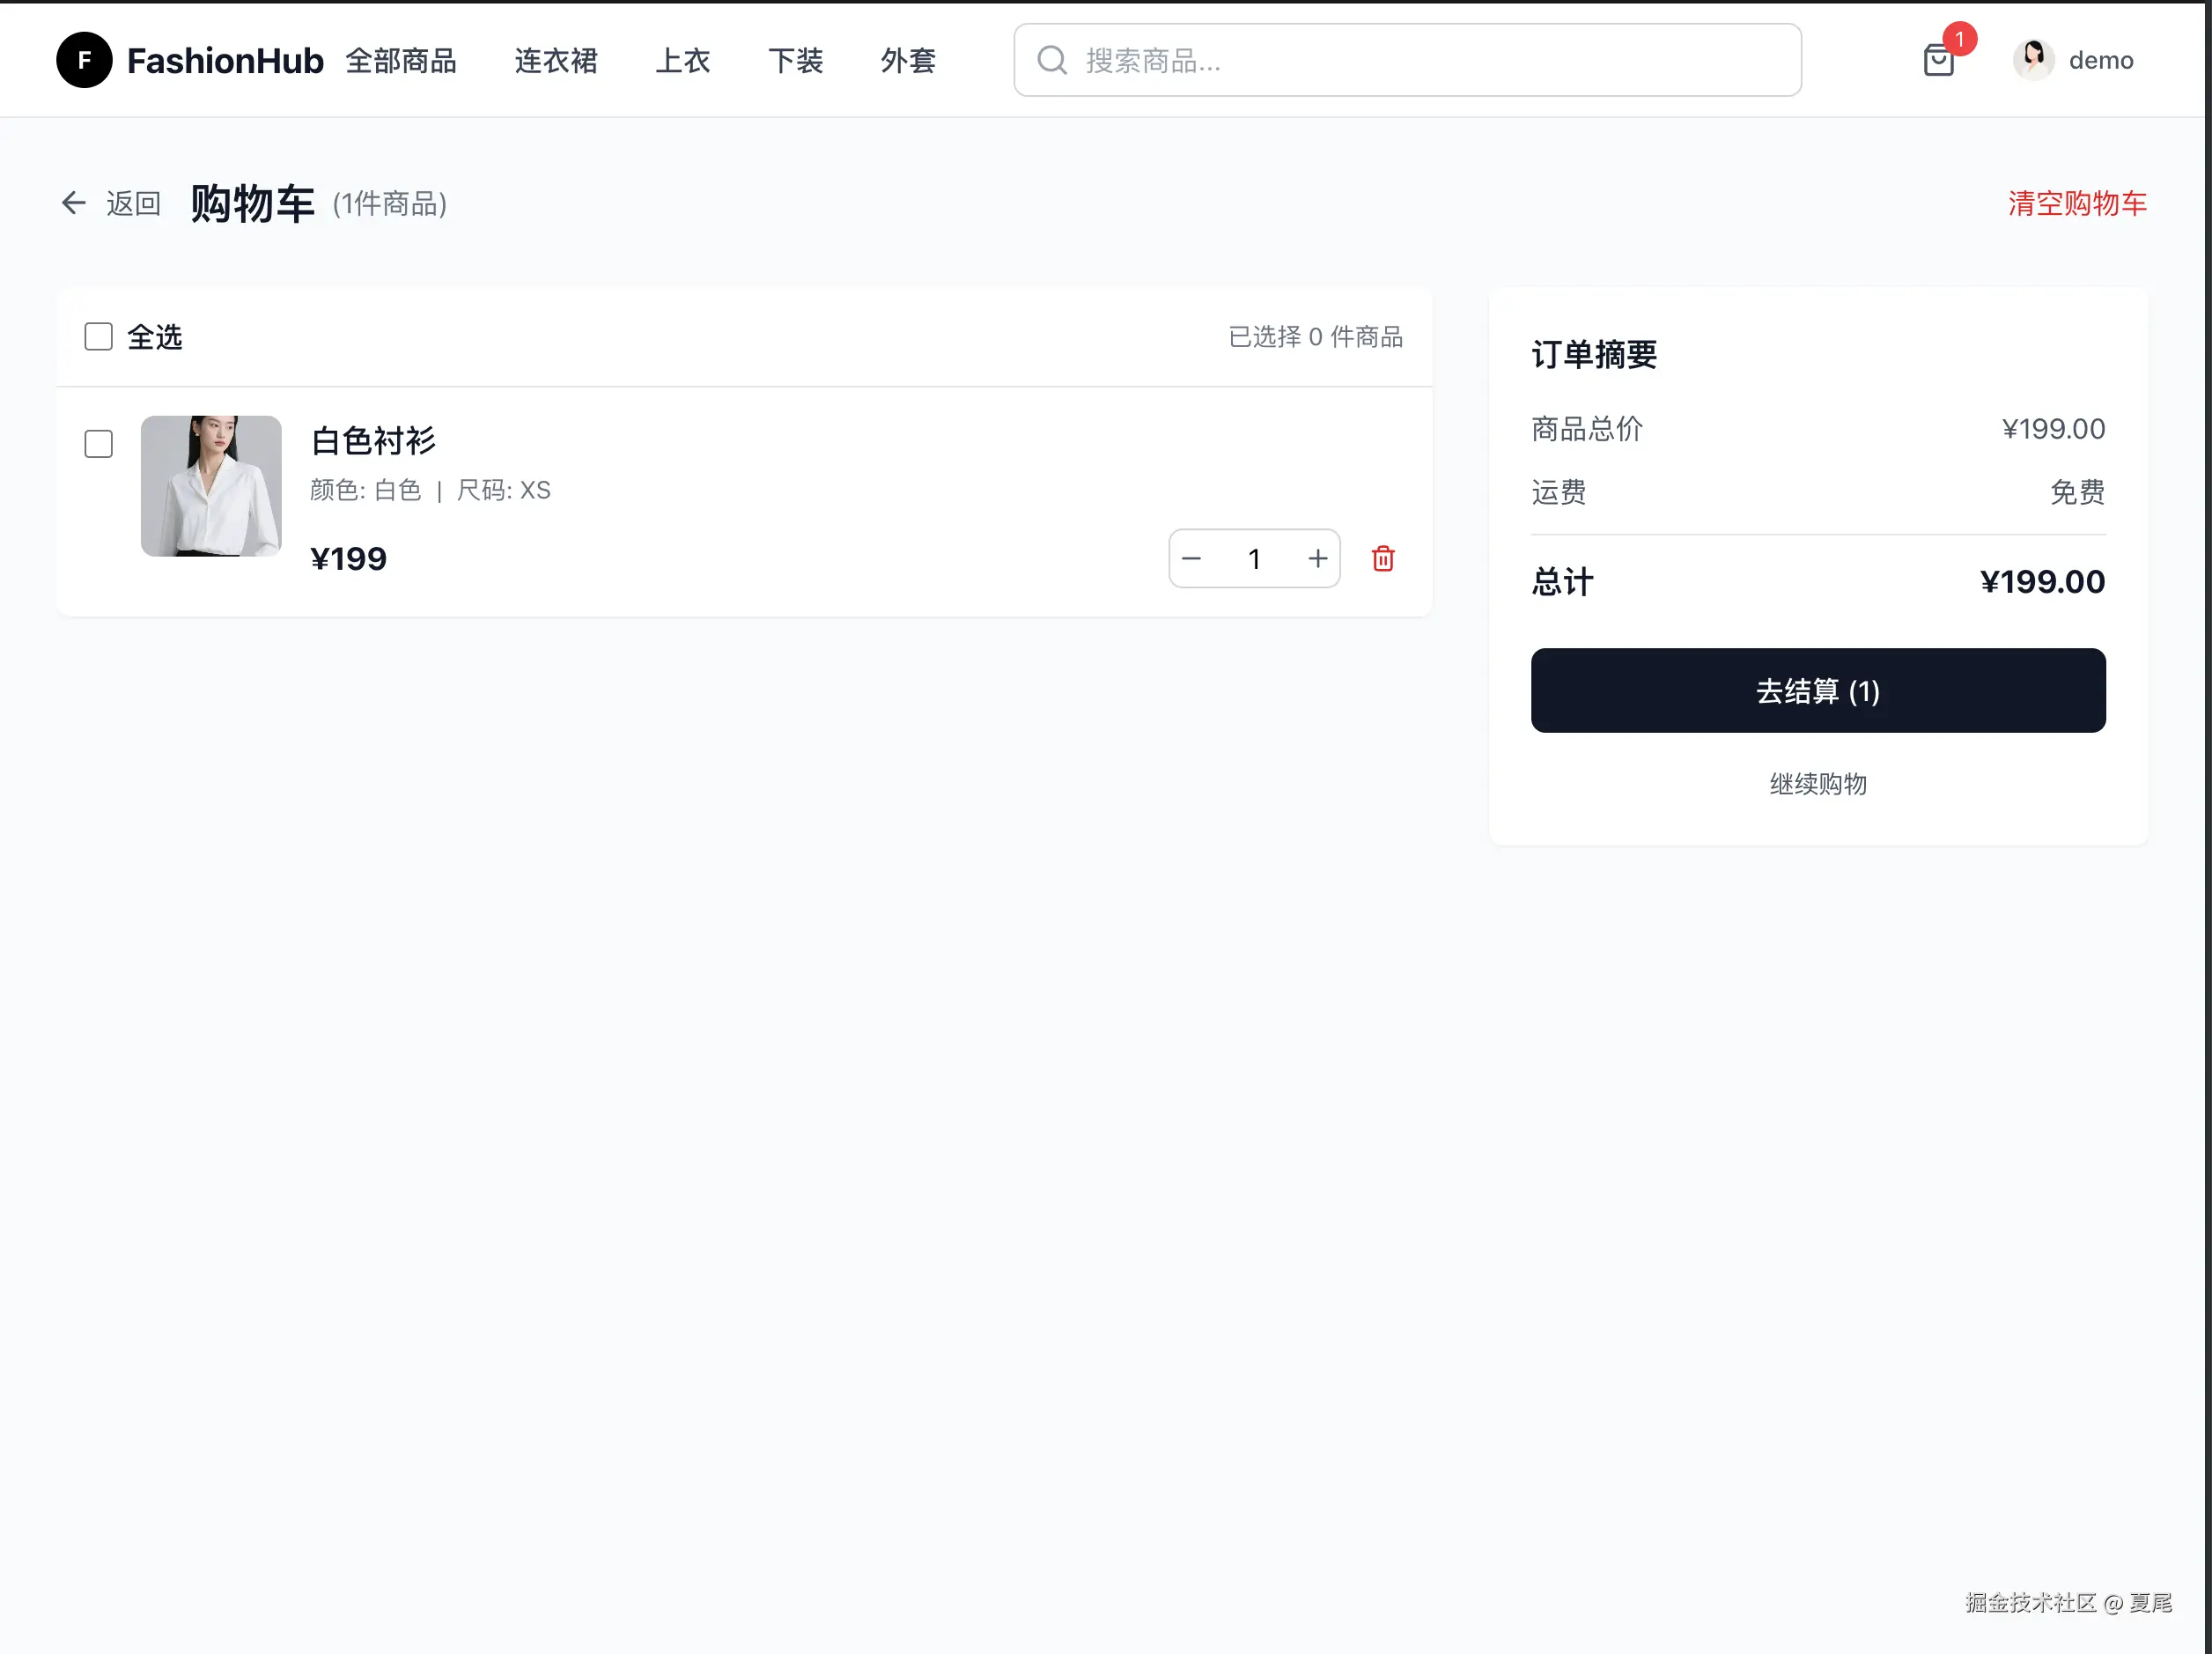
Task: Decrease quantity with the minus icon
Action: coord(1190,558)
